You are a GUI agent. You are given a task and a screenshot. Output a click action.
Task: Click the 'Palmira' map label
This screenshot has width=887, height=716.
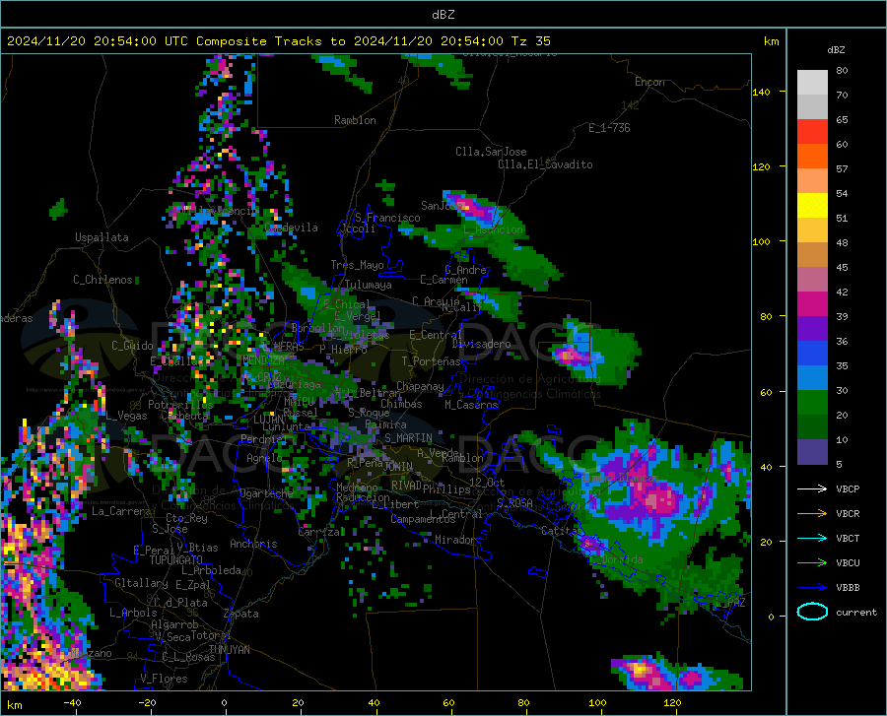(385, 423)
